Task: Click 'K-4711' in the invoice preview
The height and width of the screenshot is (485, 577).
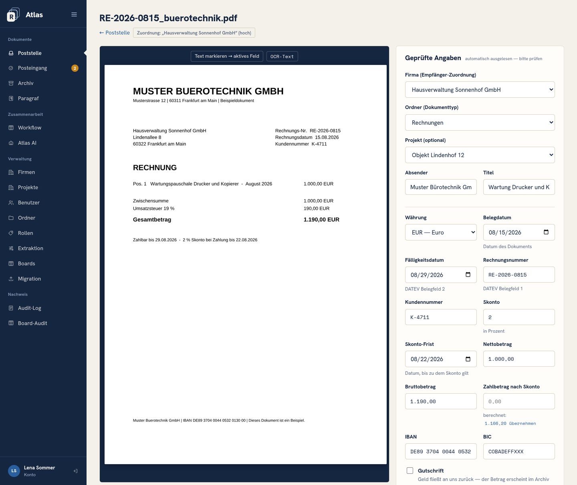Action: [x=319, y=144]
